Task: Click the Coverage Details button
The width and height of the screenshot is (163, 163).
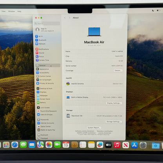Action: tap(118, 71)
